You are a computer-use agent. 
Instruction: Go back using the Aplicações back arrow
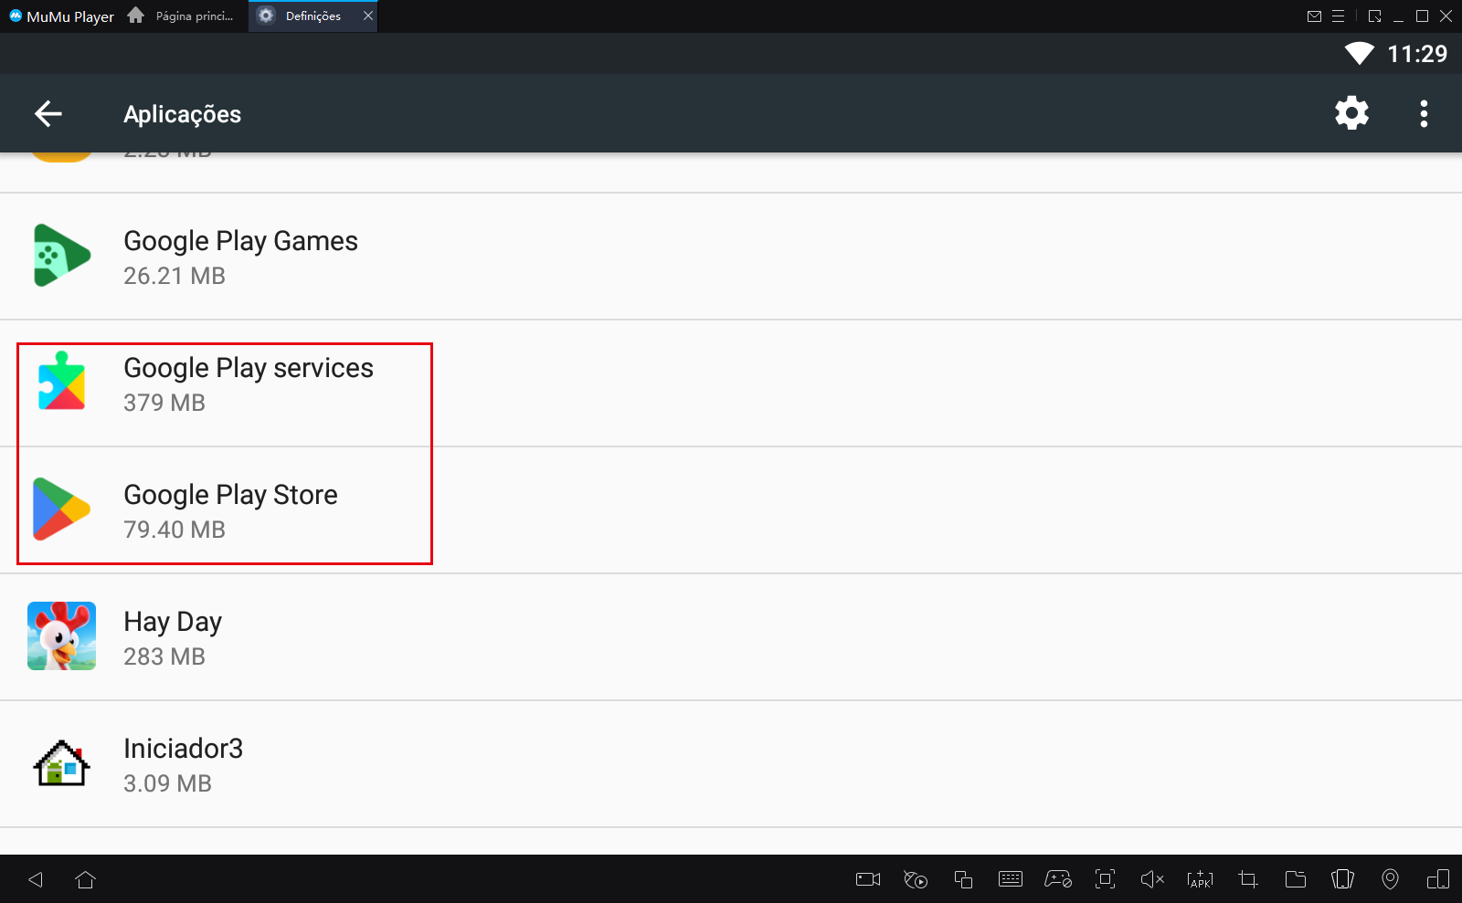48,113
